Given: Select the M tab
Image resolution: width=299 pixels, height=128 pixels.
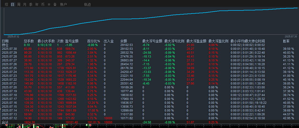Looking at the screenshot, I should click(49, 4).
